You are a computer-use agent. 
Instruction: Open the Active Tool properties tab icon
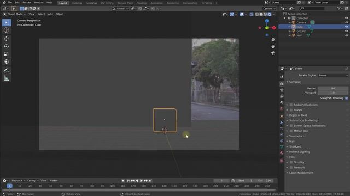tap(282, 76)
